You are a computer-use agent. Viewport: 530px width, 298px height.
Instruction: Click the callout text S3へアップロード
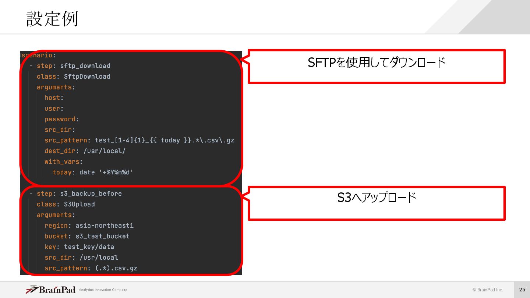pos(377,198)
